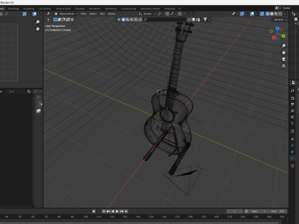Open the Slot dropdown in left panel
Screen dimensions: 299x224
(x=17, y=91)
